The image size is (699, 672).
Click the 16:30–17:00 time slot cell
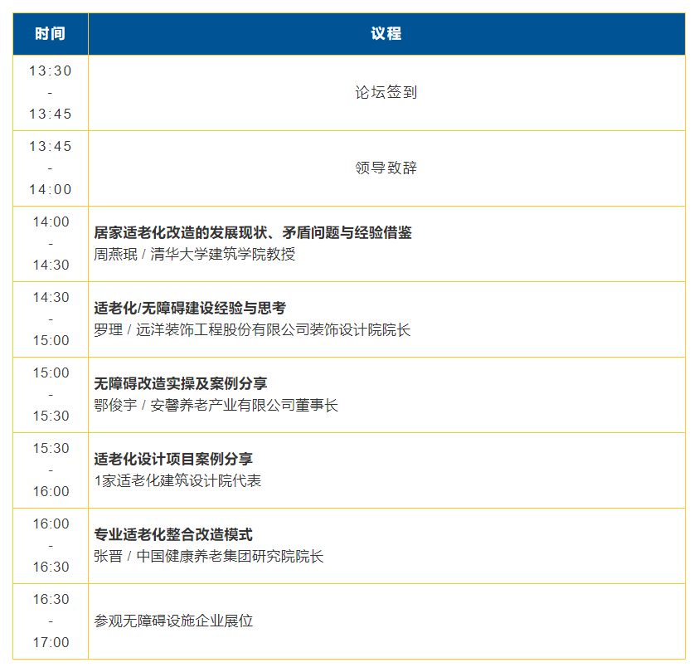[50, 621]
